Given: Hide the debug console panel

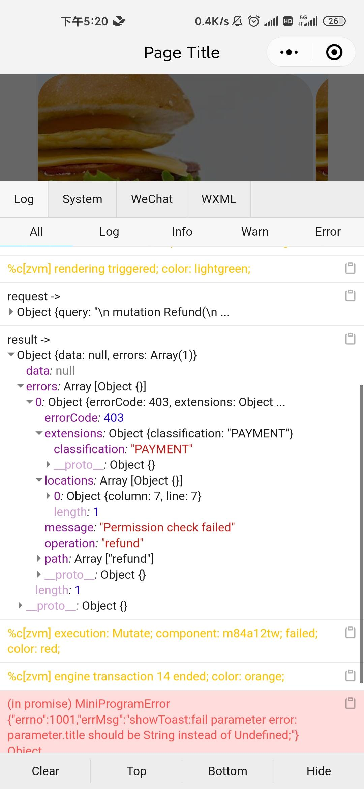Looking at the screenshot, I should (x=318, y=771).
